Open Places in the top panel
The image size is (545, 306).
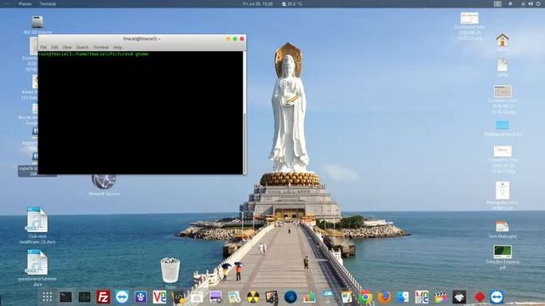click(x=25, y=3)
